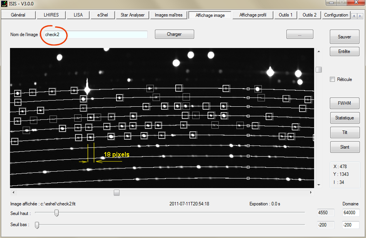Click the ISIS logo icon in the title bar
Screen dimensions: 366x238
[4, 4]
